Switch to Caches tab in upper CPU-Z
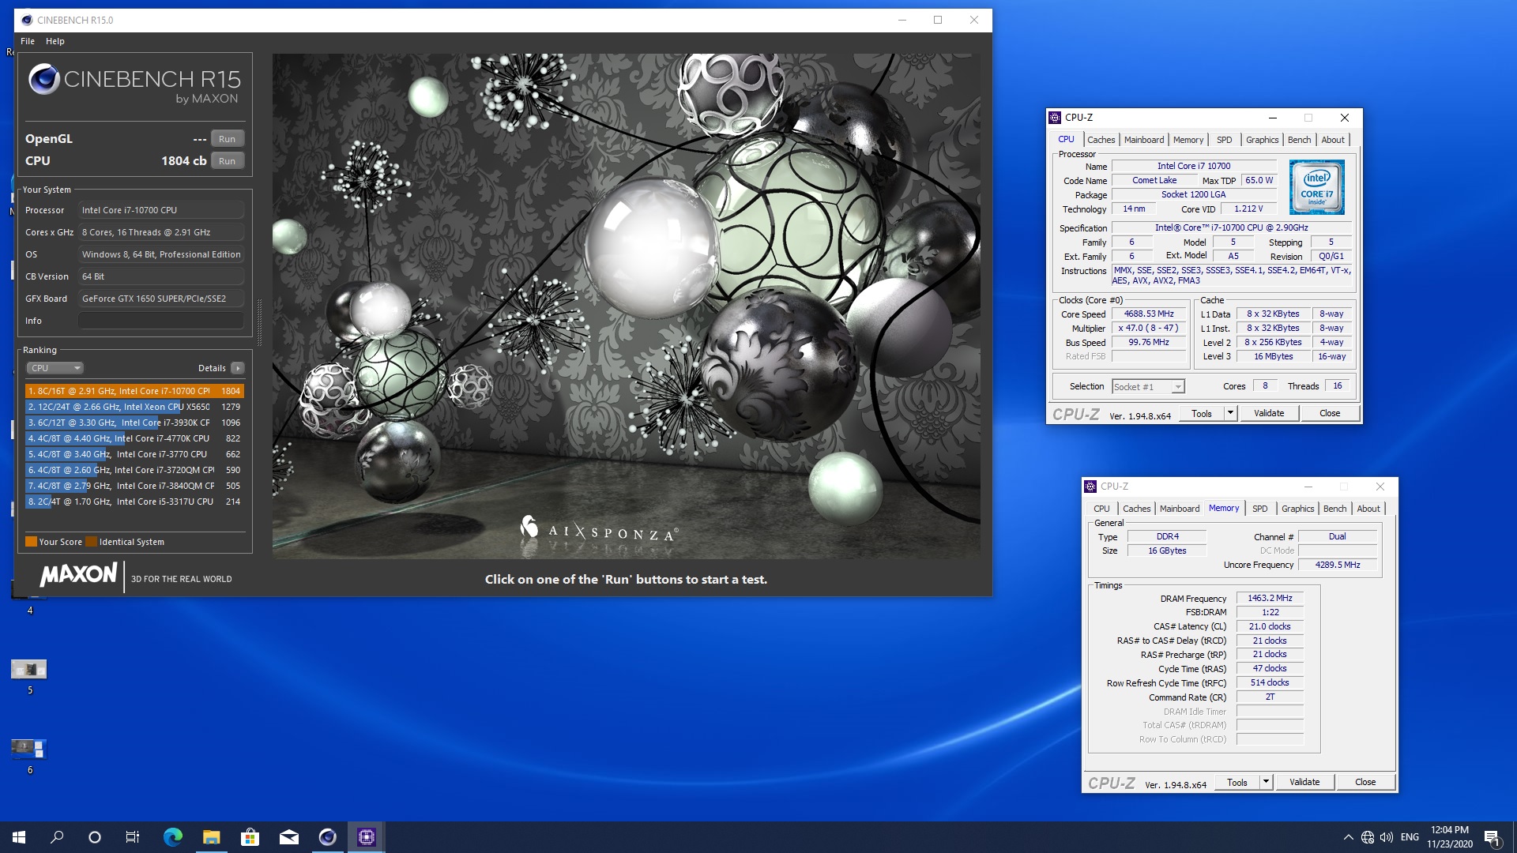 (x=1101, y=140)
